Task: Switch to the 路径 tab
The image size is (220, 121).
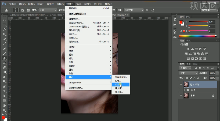Action: click(x=195, y=64)
